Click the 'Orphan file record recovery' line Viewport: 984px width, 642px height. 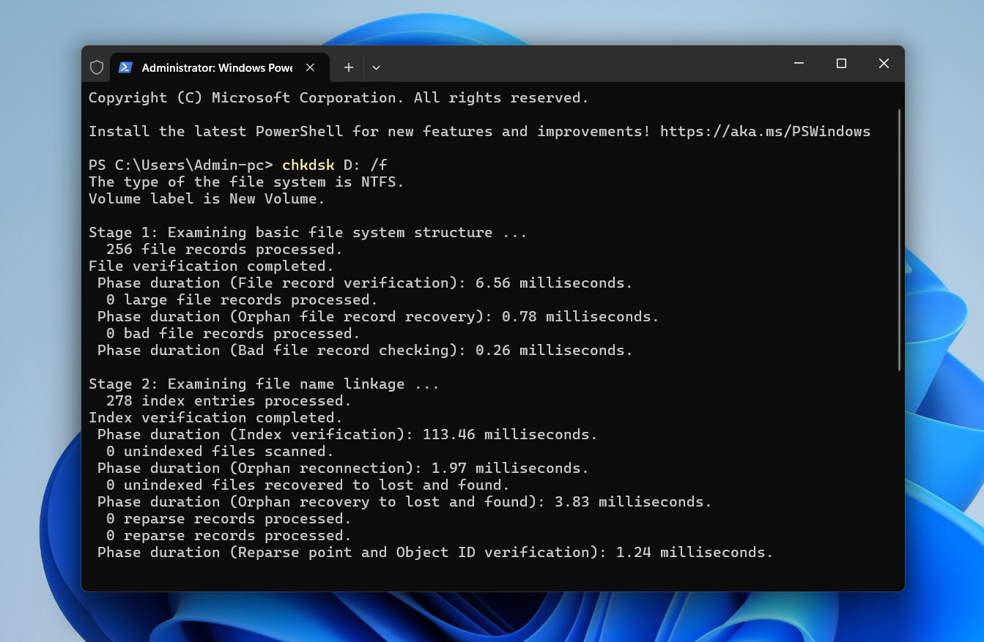(x=378, y=317)
